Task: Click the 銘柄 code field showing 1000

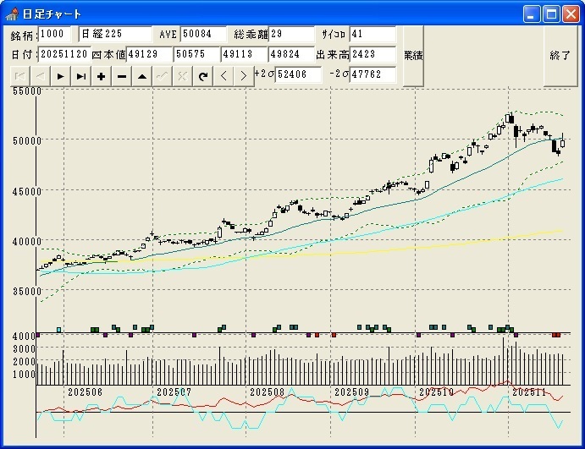Action: tap(57, 34)
